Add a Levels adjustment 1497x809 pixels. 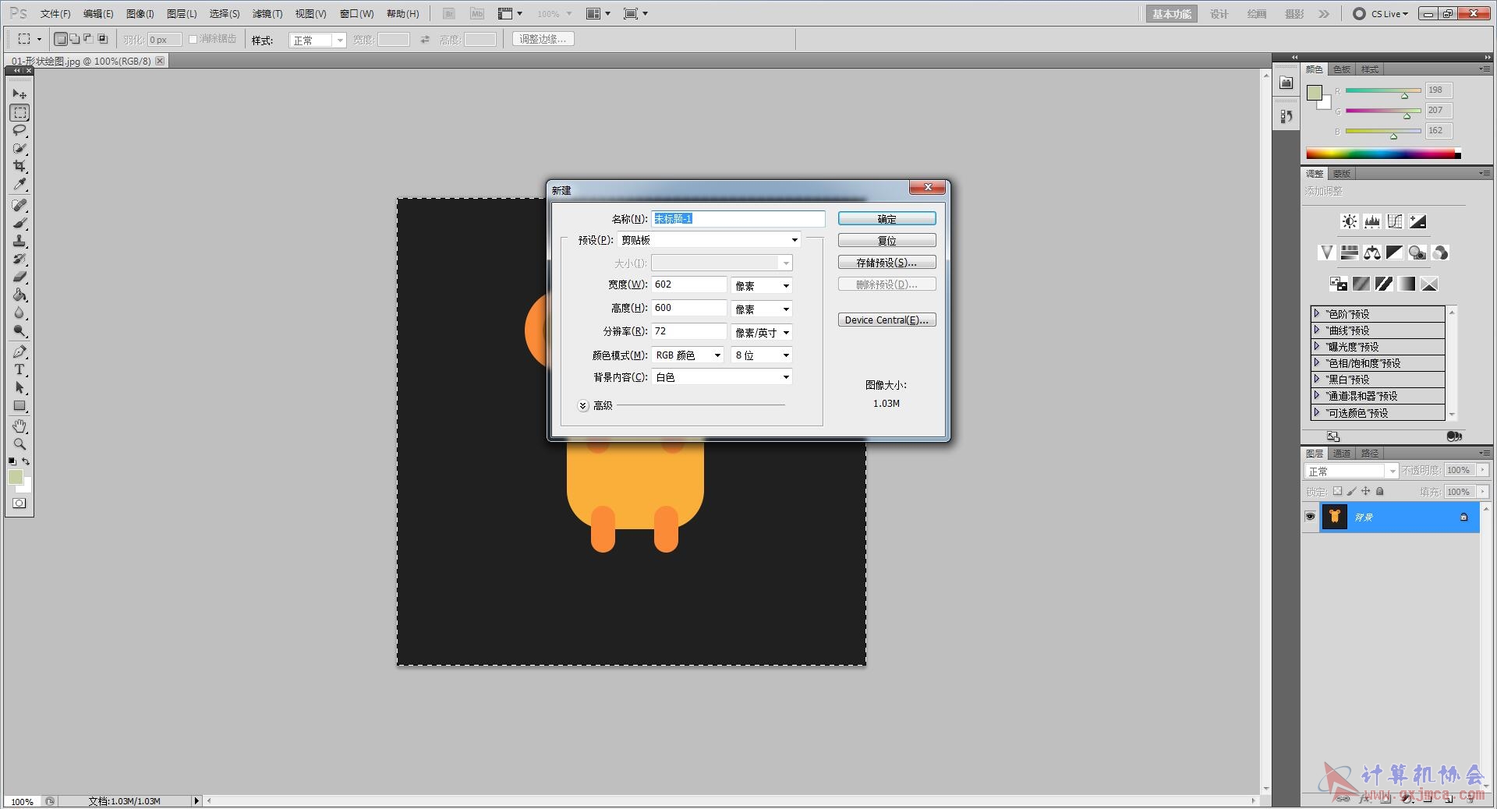1371,221
